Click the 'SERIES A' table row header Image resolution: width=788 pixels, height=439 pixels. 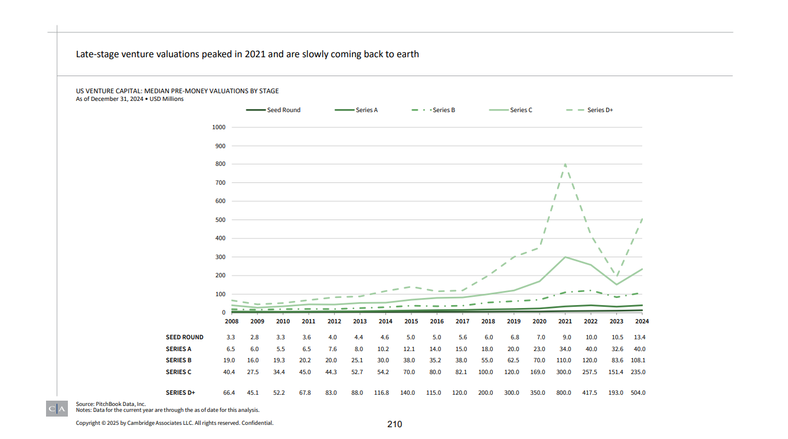coord(179,349)
